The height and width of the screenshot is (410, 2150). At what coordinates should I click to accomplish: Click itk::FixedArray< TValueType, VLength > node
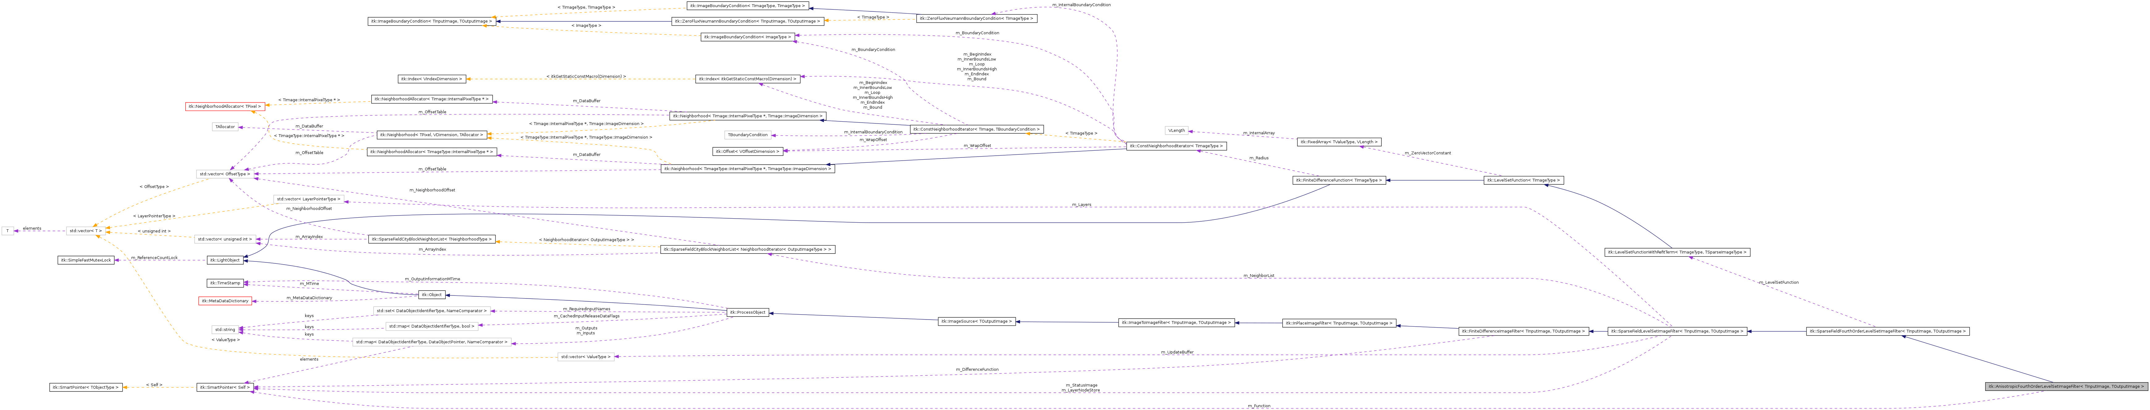click(1339, 142)
